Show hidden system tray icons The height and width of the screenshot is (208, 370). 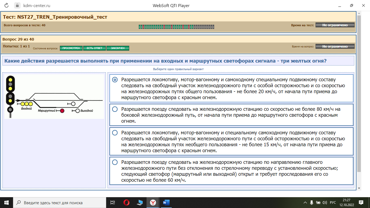click(305, 203)
